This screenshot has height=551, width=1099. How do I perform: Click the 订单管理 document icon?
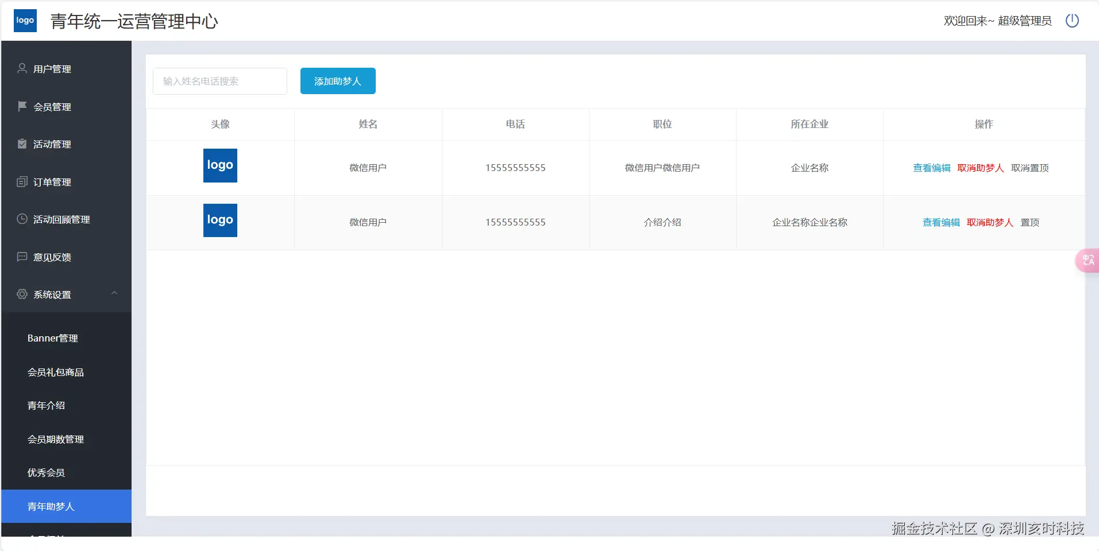[22, 181]
